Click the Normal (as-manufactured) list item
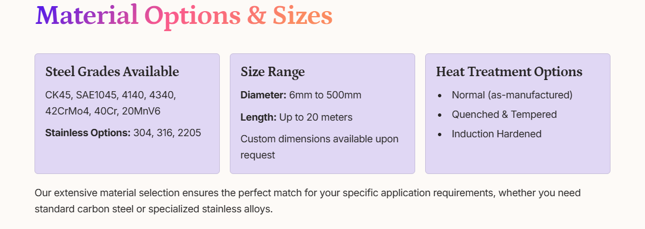This screenshot has width=645, height=229. 511,95
